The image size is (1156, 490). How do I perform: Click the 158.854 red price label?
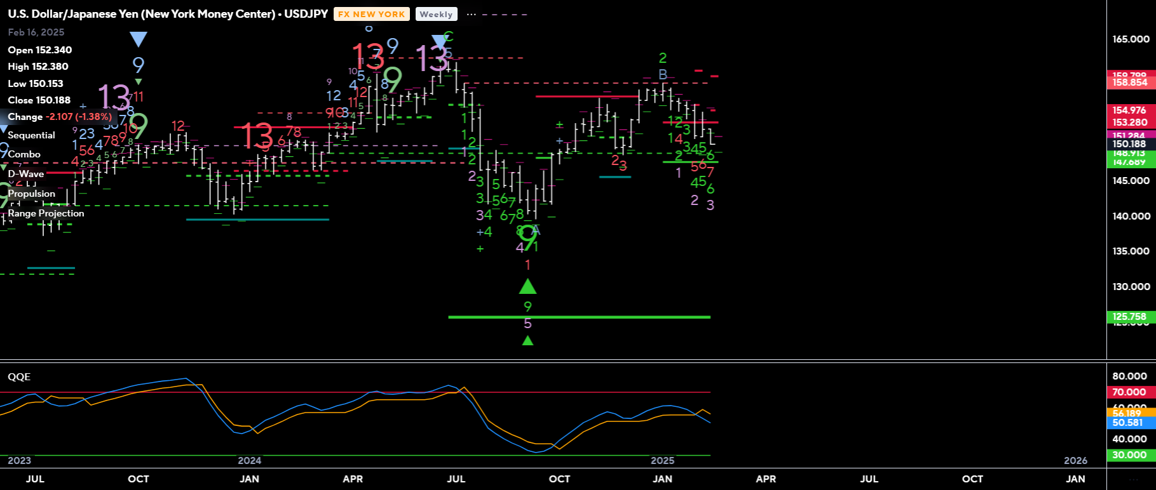1129,83
